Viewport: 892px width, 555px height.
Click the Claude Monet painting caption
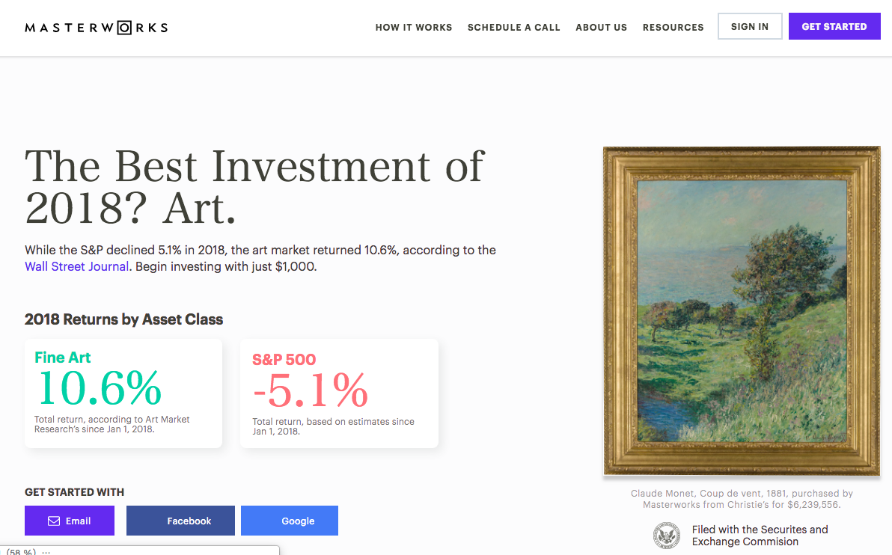click(742, 499)
